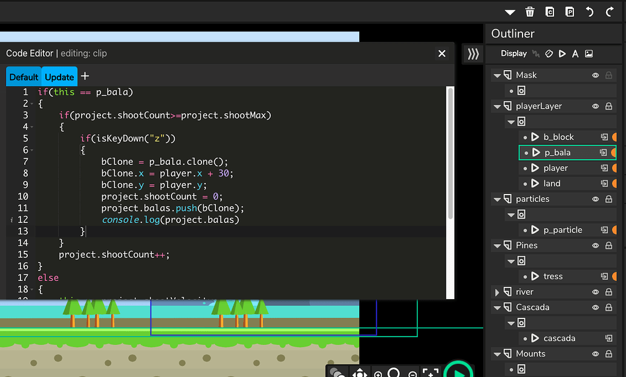Open the dropdown arrow next to the trash icon
The width and height of the screenshot is (626, 377).
pos(510,11)
